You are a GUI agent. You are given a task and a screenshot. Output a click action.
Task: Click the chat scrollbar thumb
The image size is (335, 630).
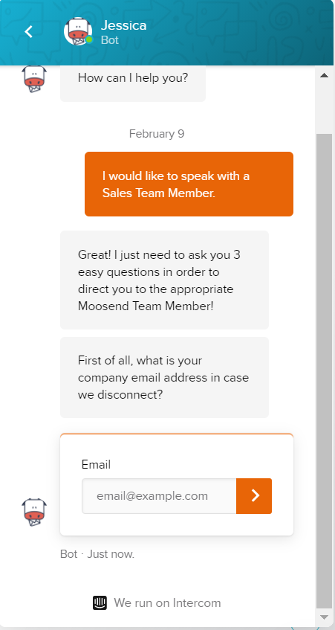pos(324,371)
